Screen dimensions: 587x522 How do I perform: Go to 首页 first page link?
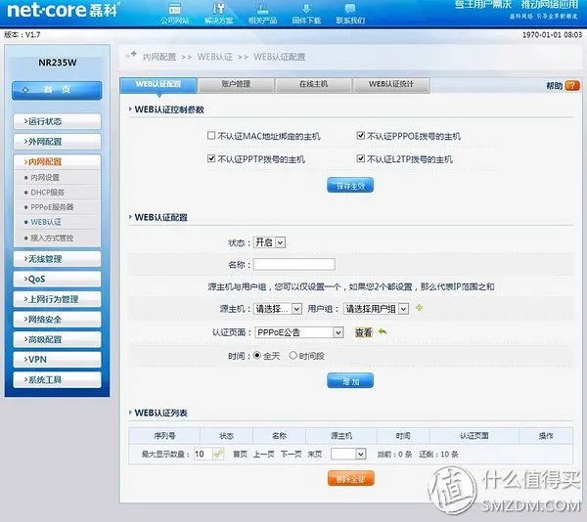(x=240, y=454)
